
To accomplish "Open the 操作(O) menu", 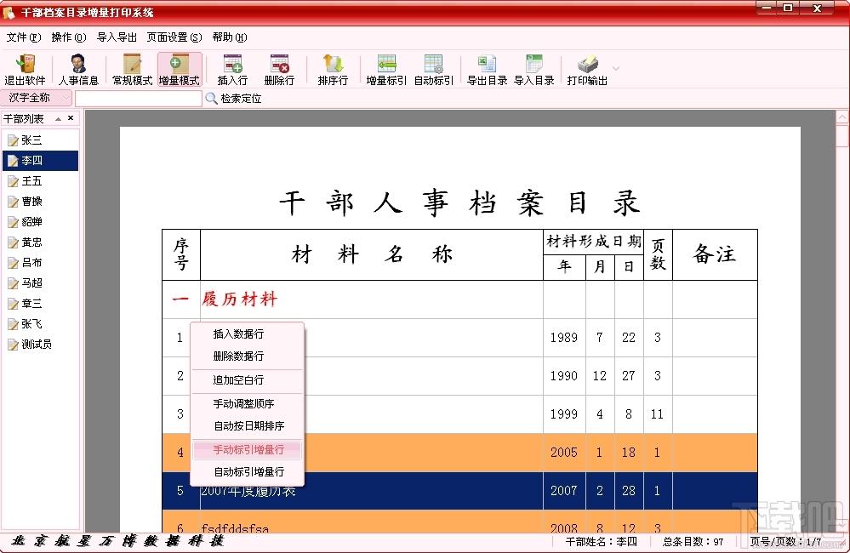I will coord(68,37).
